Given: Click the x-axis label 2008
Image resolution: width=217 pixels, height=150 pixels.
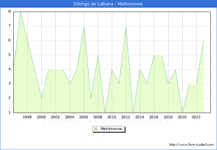Looking at the screenshot, I should point(98,117).
